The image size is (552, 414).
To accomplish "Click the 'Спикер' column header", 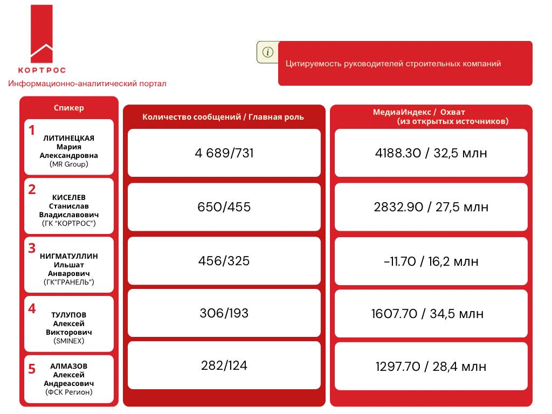I will coord(68,108).
